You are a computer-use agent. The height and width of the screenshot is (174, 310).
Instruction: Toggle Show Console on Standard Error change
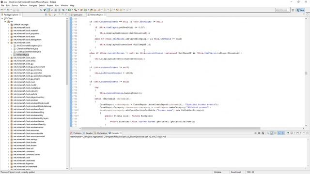point(283,133)
